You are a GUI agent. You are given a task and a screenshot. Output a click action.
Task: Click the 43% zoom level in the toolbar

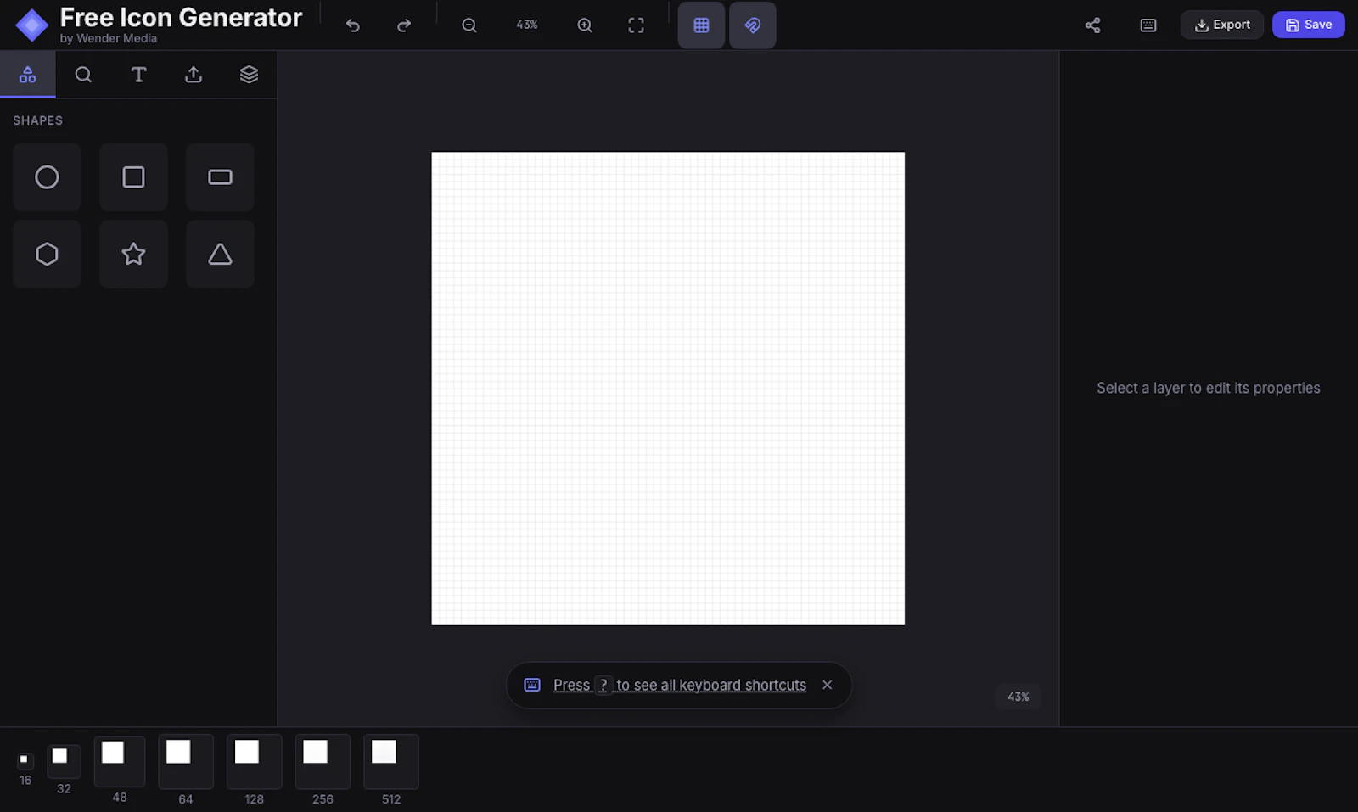pos(527,25)
